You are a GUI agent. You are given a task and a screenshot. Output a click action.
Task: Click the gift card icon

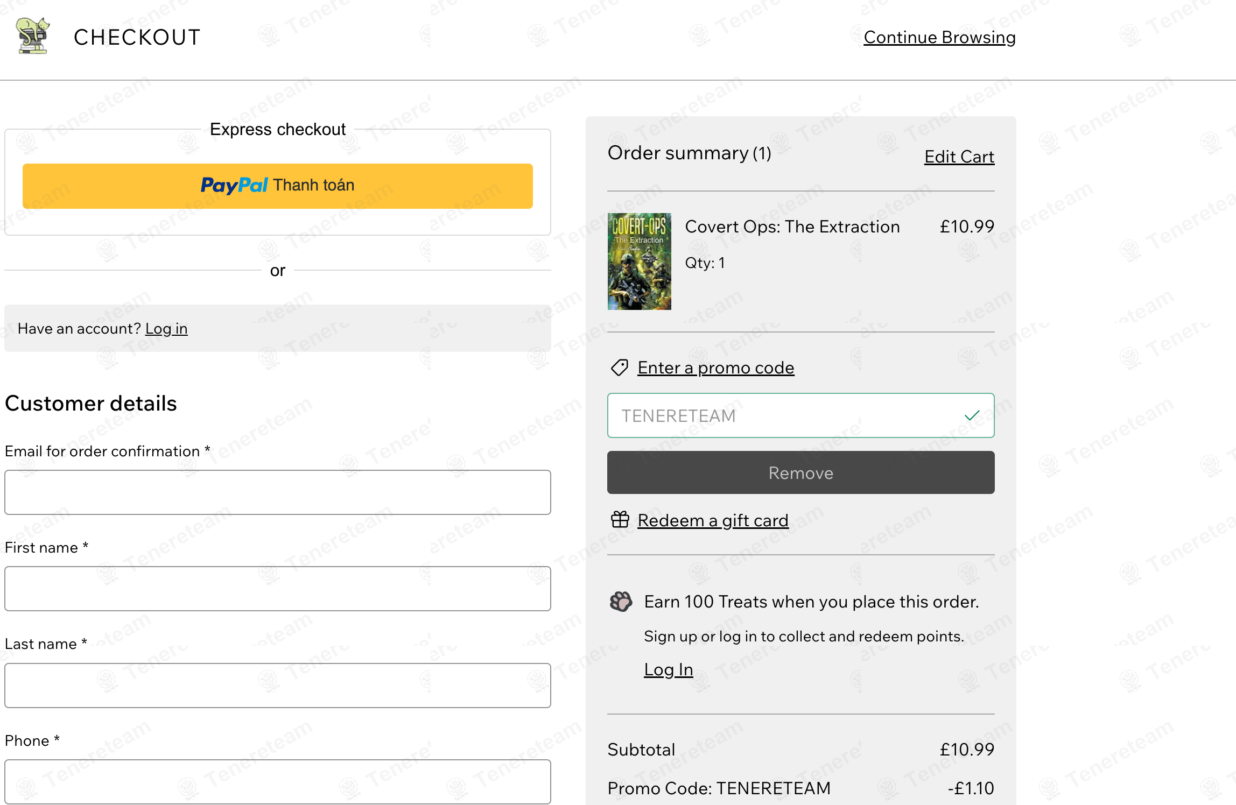(x=620, y=520)
